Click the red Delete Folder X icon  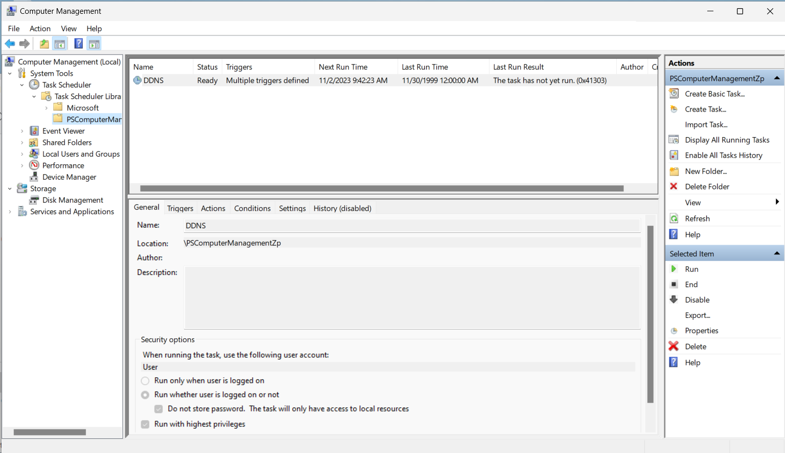[674, 186]
